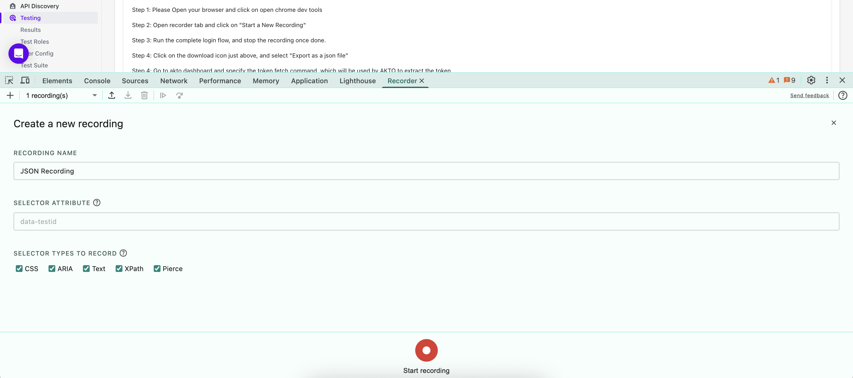This screenshot has height=378, width=853.
Task: Click the plus icon to add a recording
Action: point(10,96)
